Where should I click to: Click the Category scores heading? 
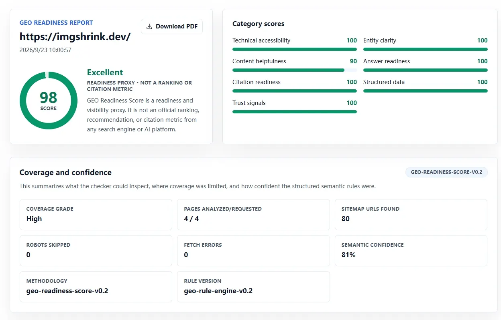(259, 24)
